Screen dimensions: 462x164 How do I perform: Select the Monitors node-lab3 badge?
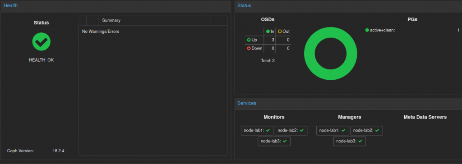[x=274, y=141]
